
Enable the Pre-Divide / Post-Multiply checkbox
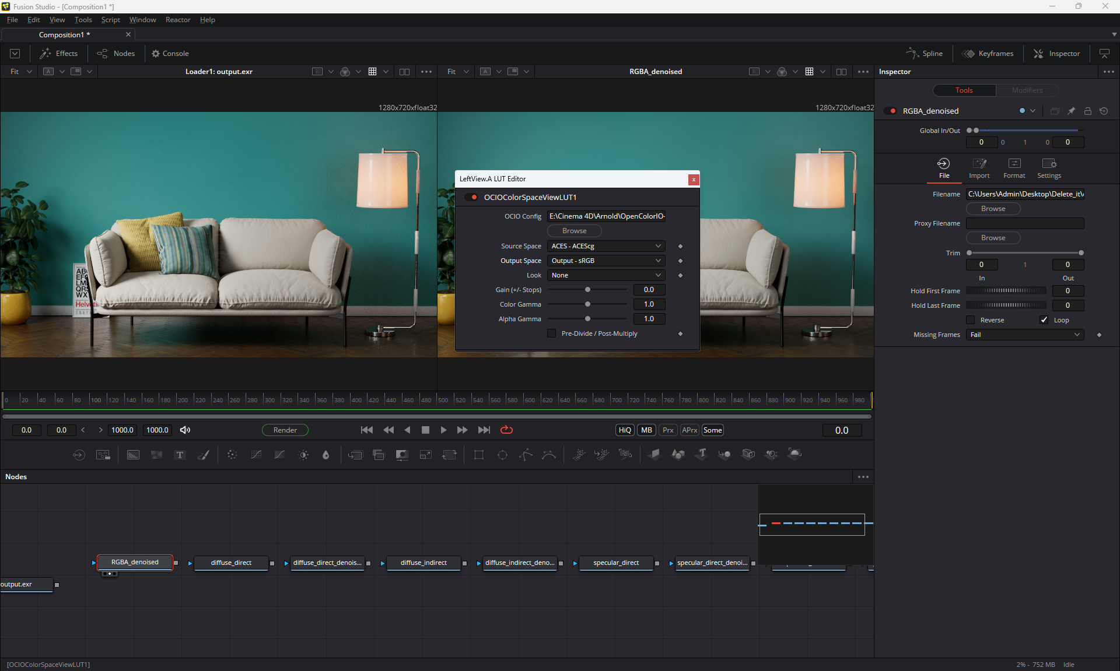(x=552, y=333)
